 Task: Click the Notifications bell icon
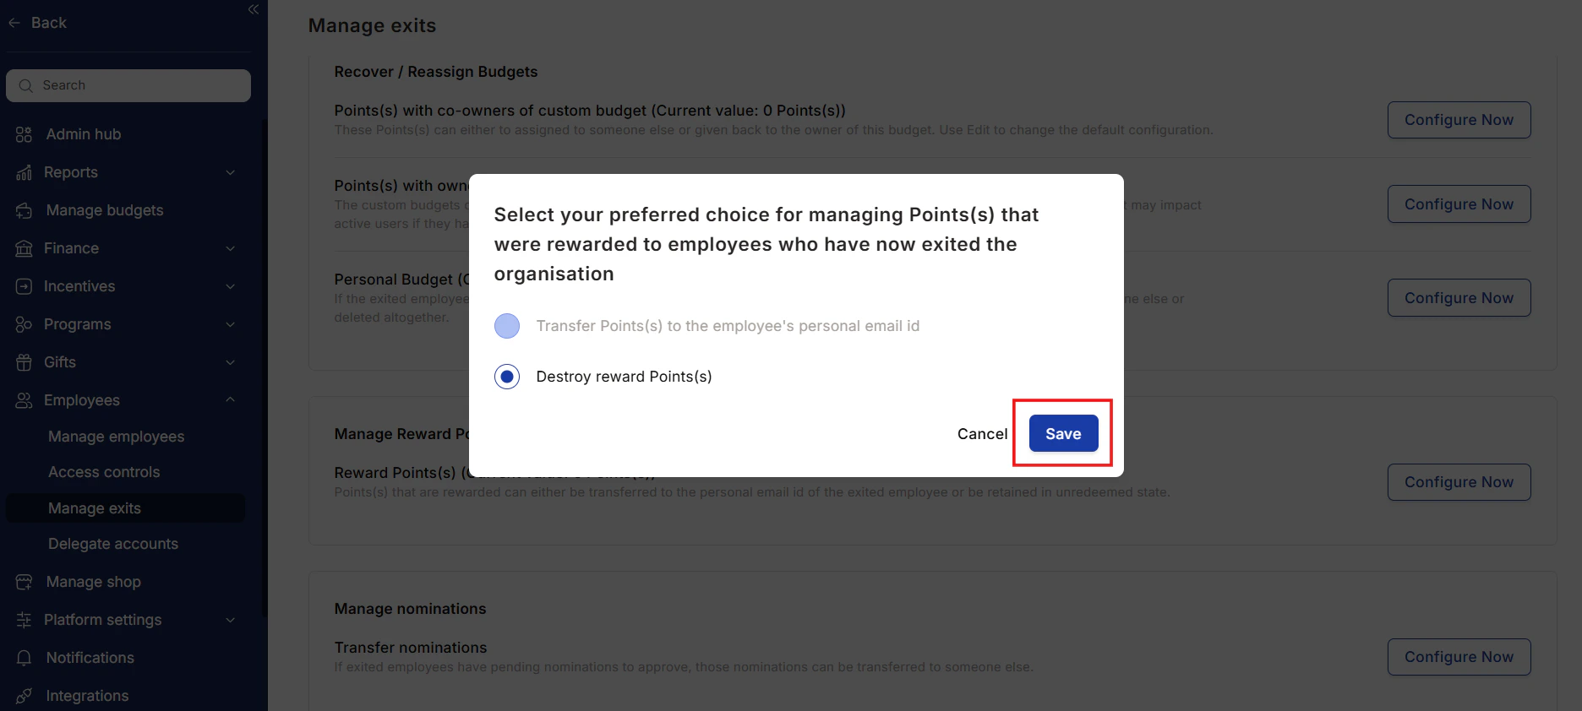point(24,658)
